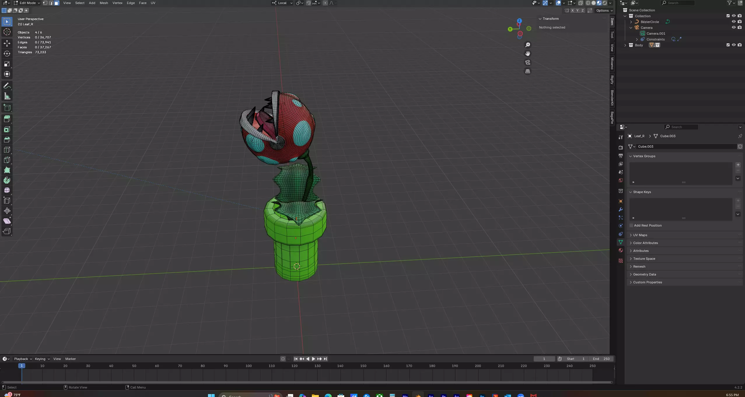The height and width of the screenshot is (397, 745).
Task: Open the Edit Mode dropdown
Action: 27,3
